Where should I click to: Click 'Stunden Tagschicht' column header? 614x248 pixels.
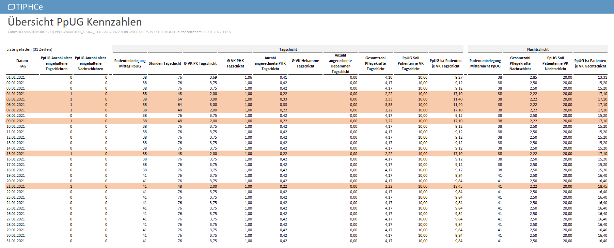[165, 63]
